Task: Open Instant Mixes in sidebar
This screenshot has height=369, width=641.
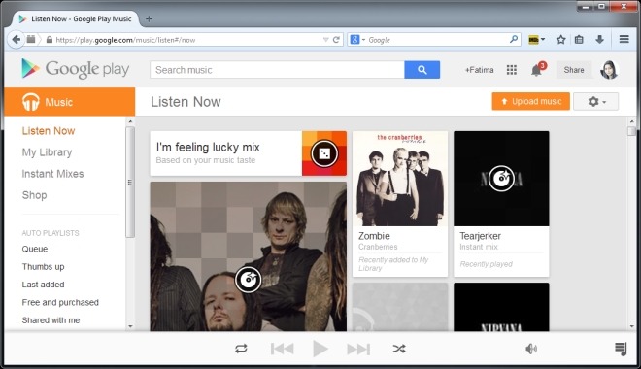Action: pos(52,174)
